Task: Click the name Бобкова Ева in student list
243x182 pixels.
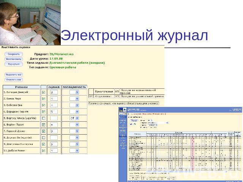Action: pyautogui.click(x=14, y=105)
